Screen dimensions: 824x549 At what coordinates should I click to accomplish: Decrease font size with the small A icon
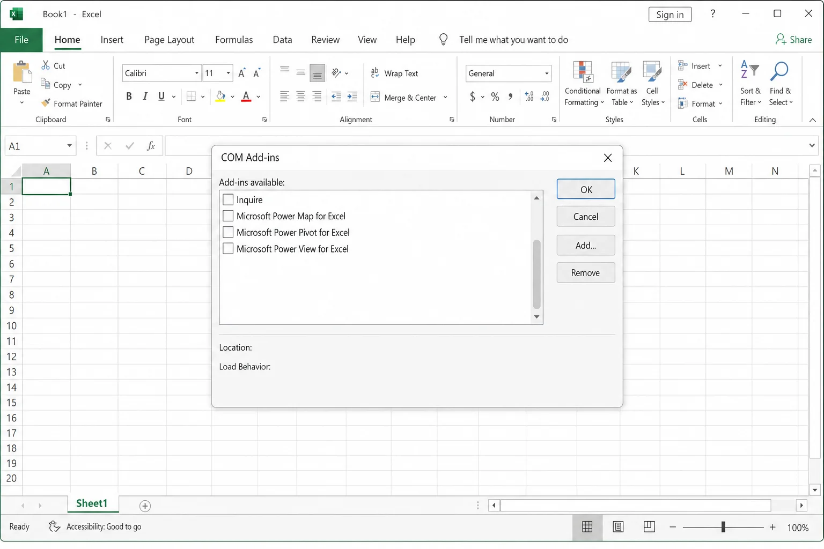point(257,73)
